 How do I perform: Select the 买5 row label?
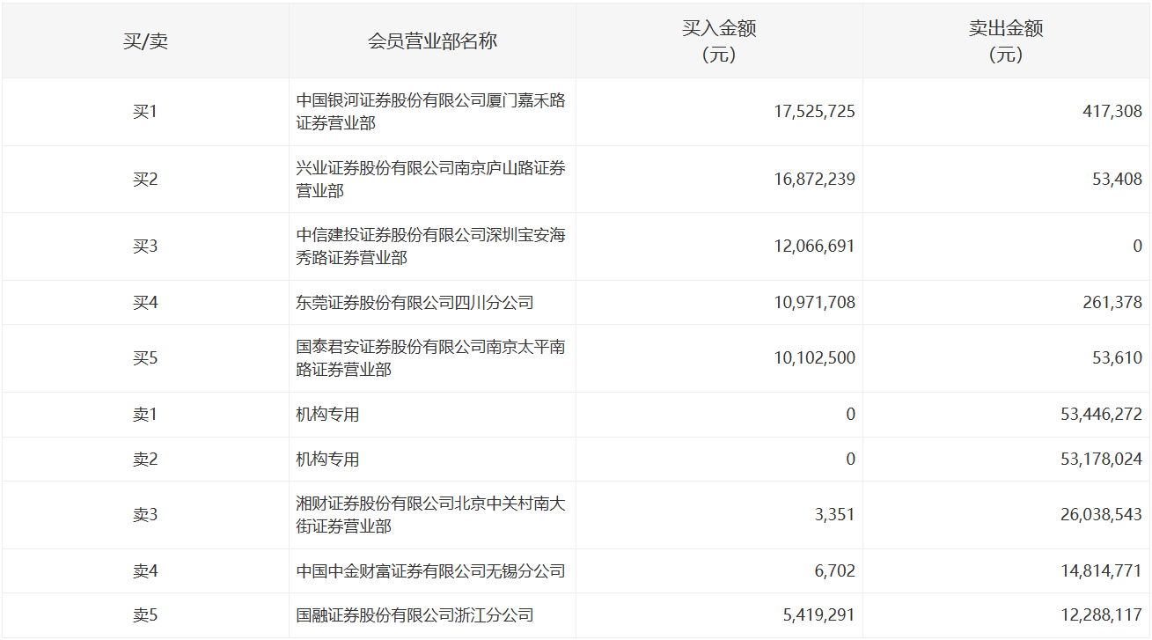[145, 358]
